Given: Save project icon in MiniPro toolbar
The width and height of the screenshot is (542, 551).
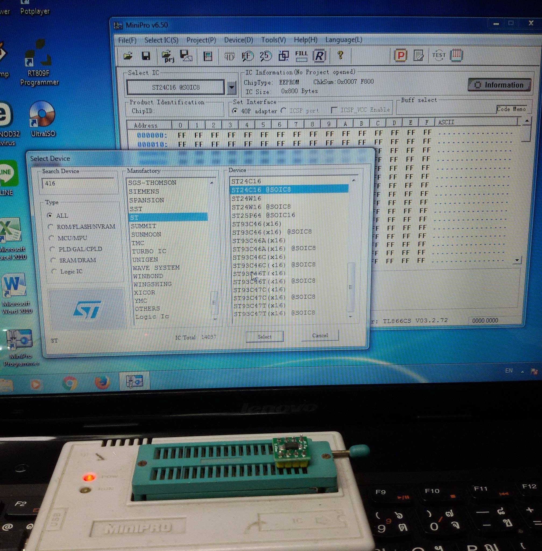Looking at the screenshot, I should (186, 56).
